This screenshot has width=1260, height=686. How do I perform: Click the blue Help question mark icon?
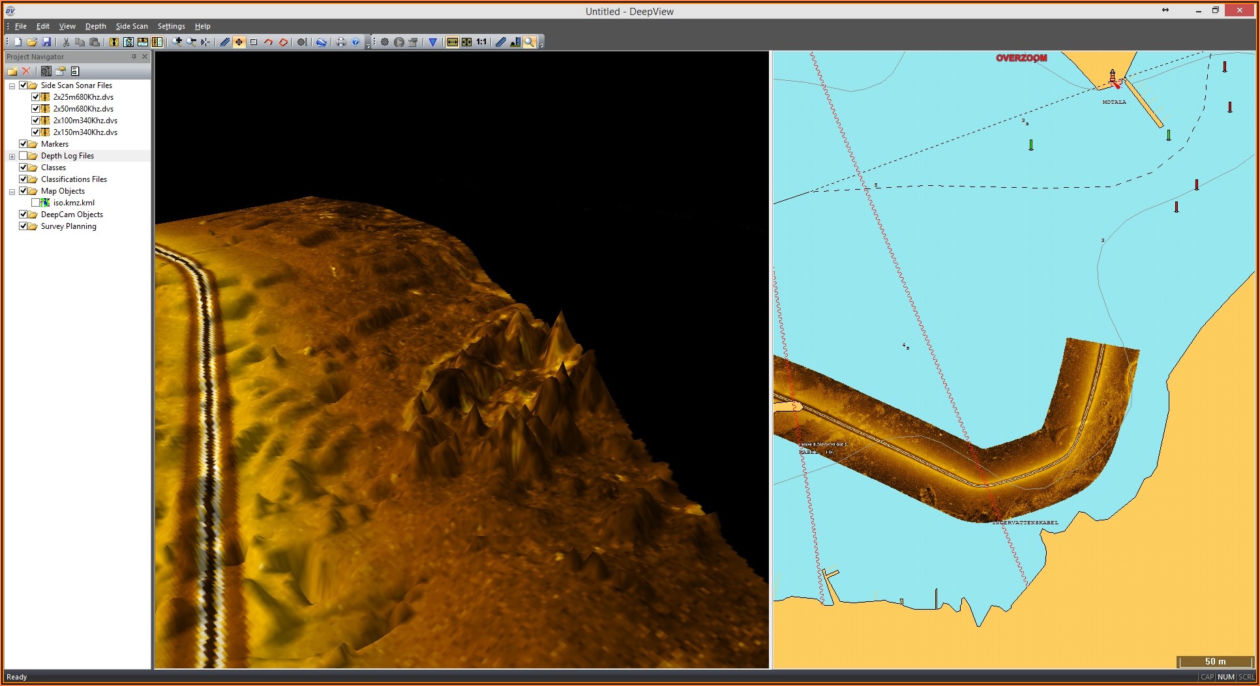(x=355, y=42)
